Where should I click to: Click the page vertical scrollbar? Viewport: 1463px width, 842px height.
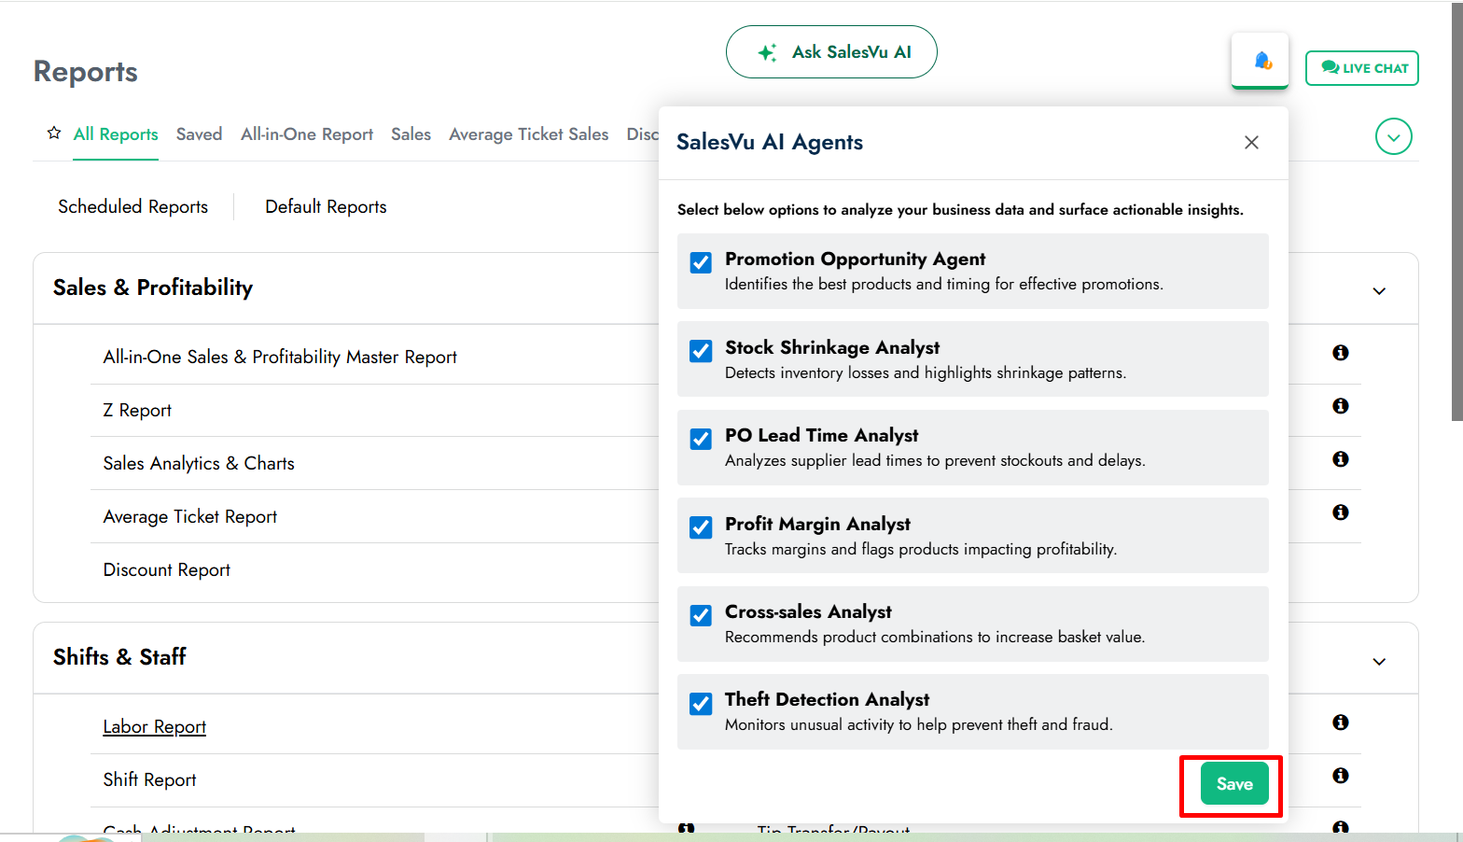tap(1456, 215)
